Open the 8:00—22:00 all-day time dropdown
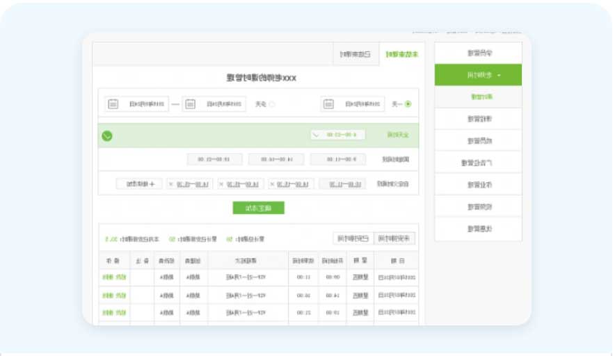 (315, 135)
